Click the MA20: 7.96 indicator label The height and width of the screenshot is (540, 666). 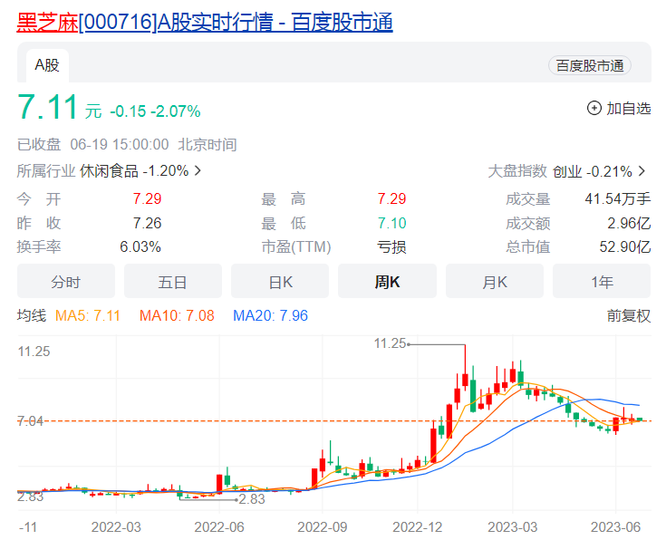click(270, 315)
